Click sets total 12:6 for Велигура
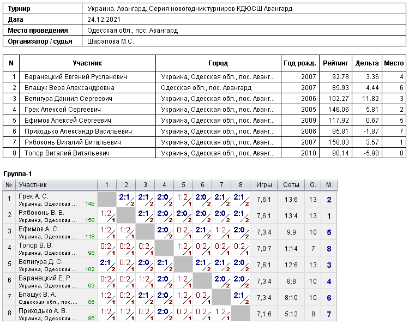 pos(291,265)
